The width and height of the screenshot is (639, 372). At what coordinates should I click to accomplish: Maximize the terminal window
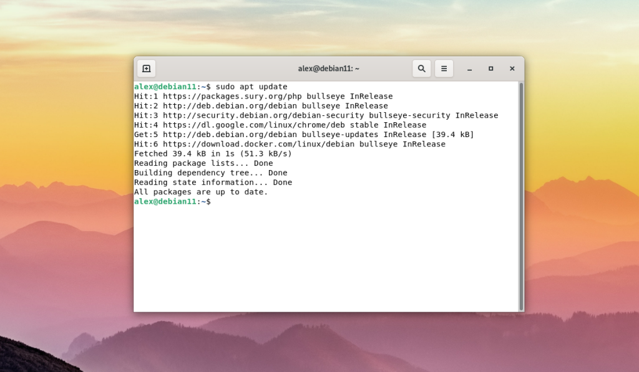pyautogui.click(x=490, y=69)
